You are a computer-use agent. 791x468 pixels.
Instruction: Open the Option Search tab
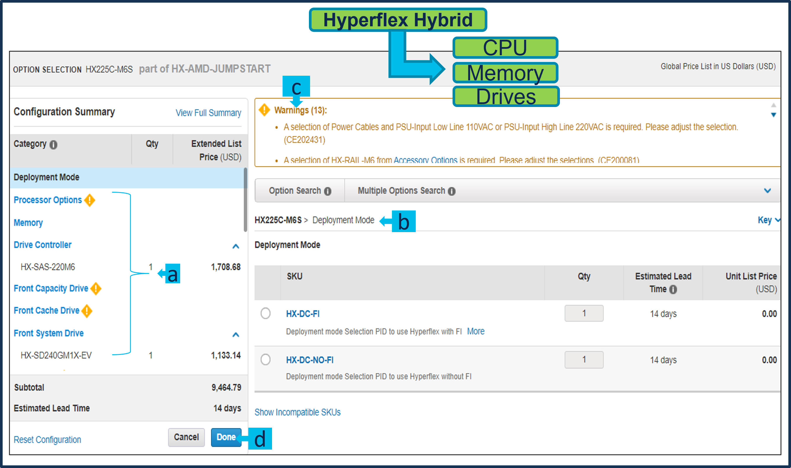point(295,191)
